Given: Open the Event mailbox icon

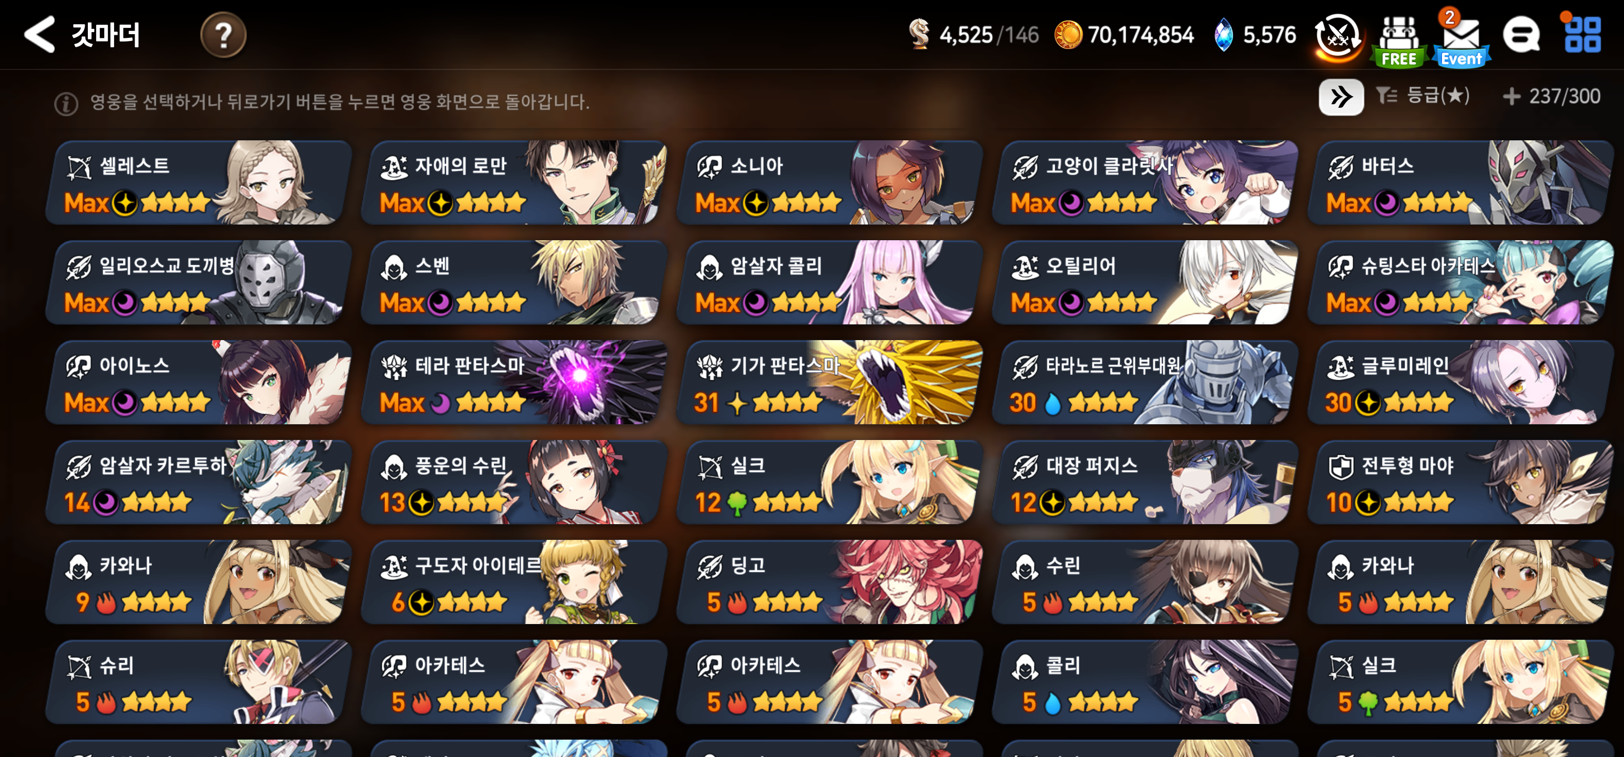Looking at the screenshot, I should point(1461,39).
